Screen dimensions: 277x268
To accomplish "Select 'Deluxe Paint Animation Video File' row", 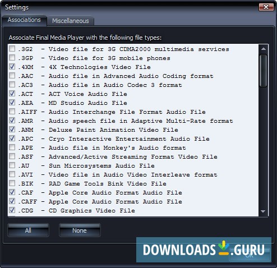I will coord(113,130).
